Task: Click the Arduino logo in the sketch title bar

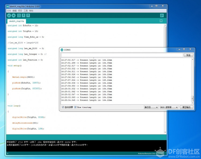Action: point(8,6)
